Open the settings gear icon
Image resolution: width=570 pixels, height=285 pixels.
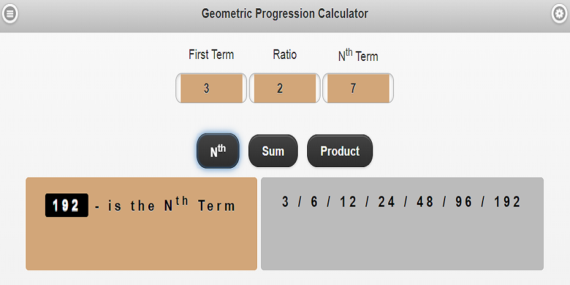coord(559,13)
